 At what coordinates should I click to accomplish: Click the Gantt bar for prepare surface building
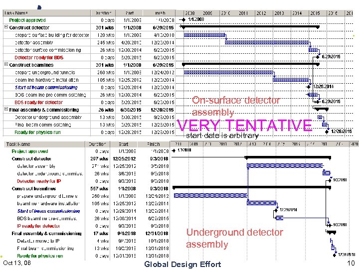pyautogui.click(x=204, y=35)
